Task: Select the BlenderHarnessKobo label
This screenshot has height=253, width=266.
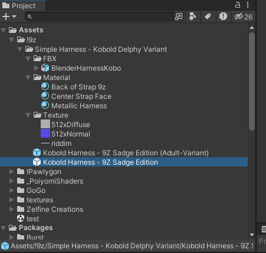Action: point(86,68)
